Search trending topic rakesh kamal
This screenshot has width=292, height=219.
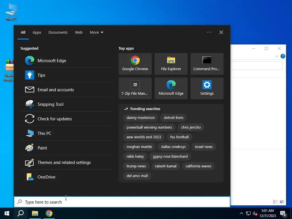click(166, 166)
